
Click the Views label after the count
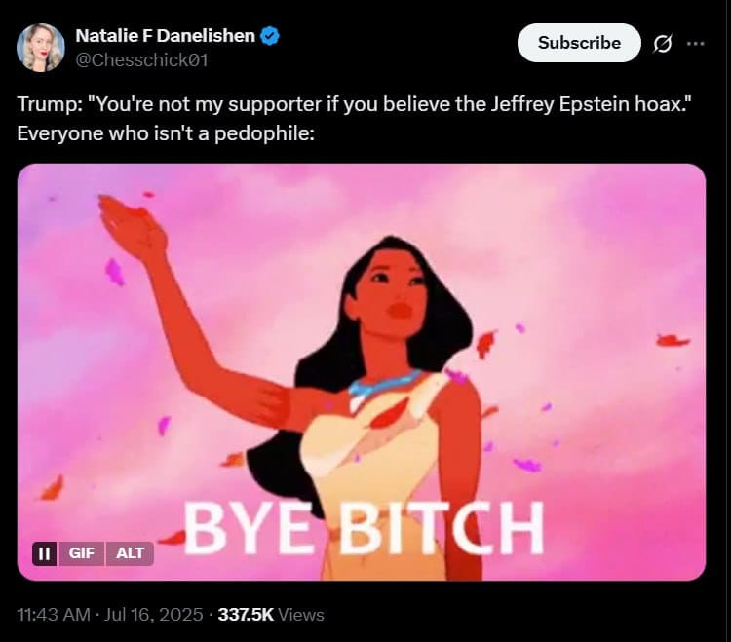tap(301, 615)
